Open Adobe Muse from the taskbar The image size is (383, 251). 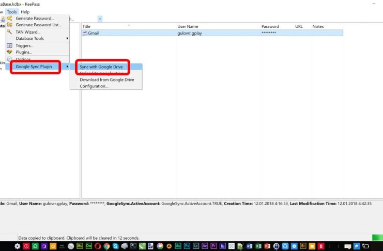point(80,246)
